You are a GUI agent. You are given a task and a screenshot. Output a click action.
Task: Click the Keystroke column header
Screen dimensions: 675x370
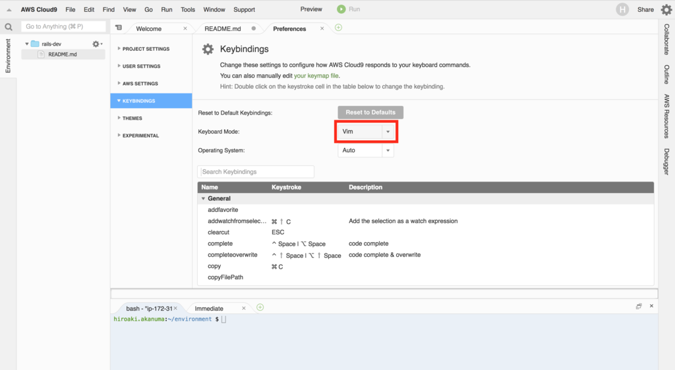(286, 188)
